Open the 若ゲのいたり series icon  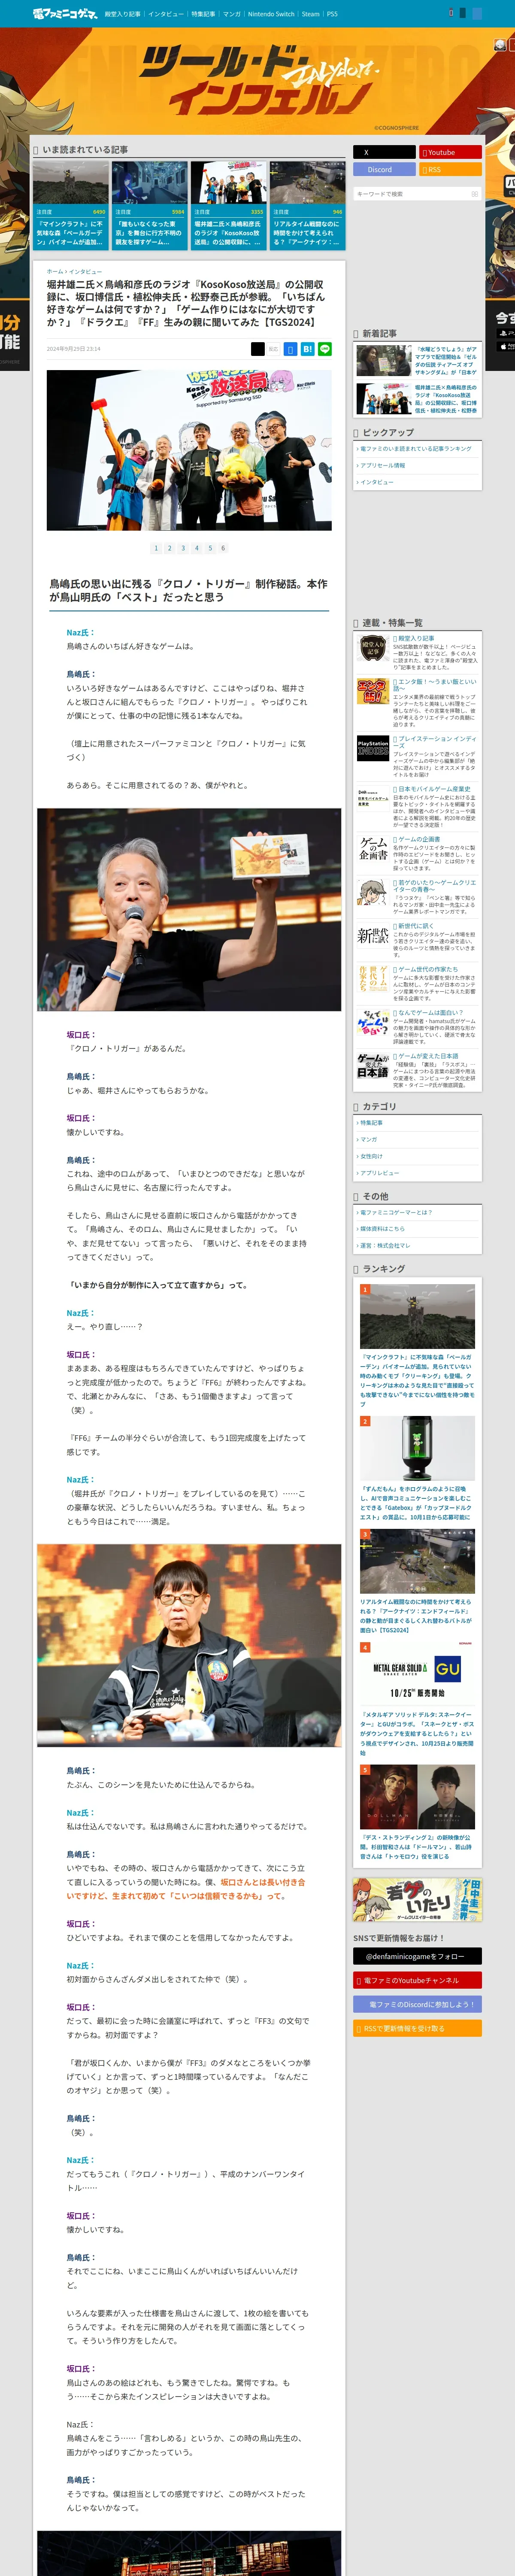pos(373,892)
